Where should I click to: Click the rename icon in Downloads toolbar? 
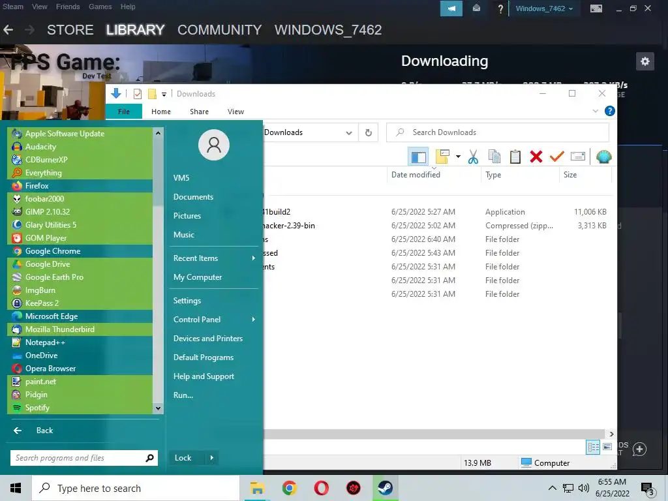578,157
